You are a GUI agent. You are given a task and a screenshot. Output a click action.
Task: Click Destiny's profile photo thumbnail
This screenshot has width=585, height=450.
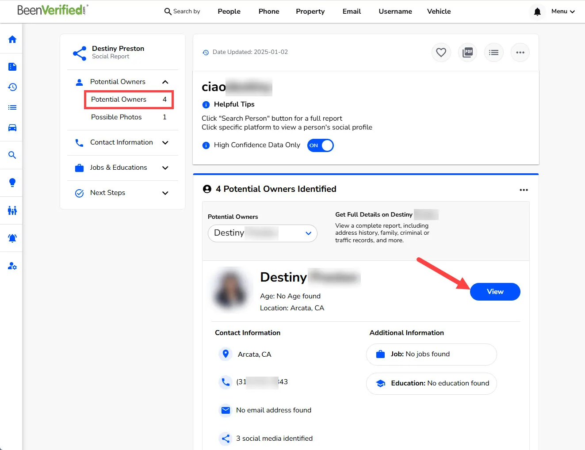point(231,290)
